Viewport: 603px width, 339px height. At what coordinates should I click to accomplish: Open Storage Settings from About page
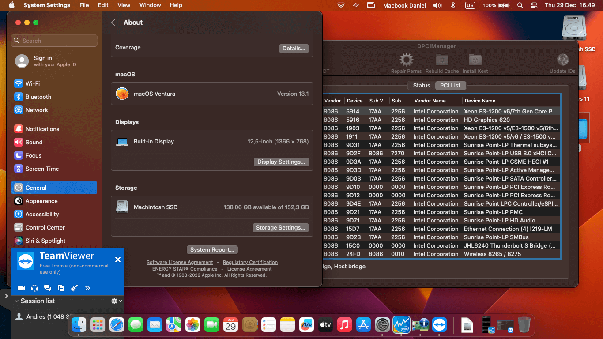[281, 228]
